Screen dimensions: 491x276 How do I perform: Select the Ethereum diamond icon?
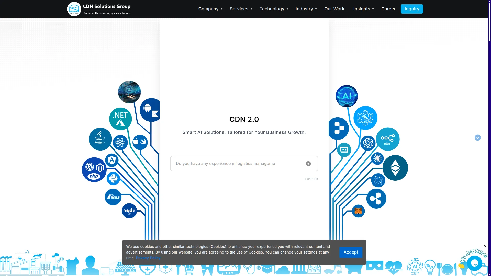(395, 168)
